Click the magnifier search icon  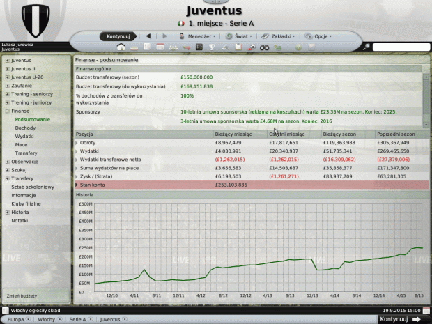(x=367, y=47)
